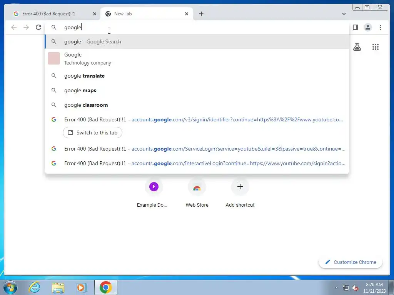Select the New Tab tab
Image resolution: width=394 pixels, height=295 pixels.
[147, 14]
